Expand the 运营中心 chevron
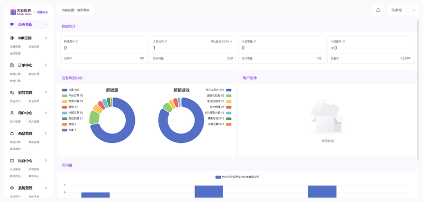 [46, 160]
